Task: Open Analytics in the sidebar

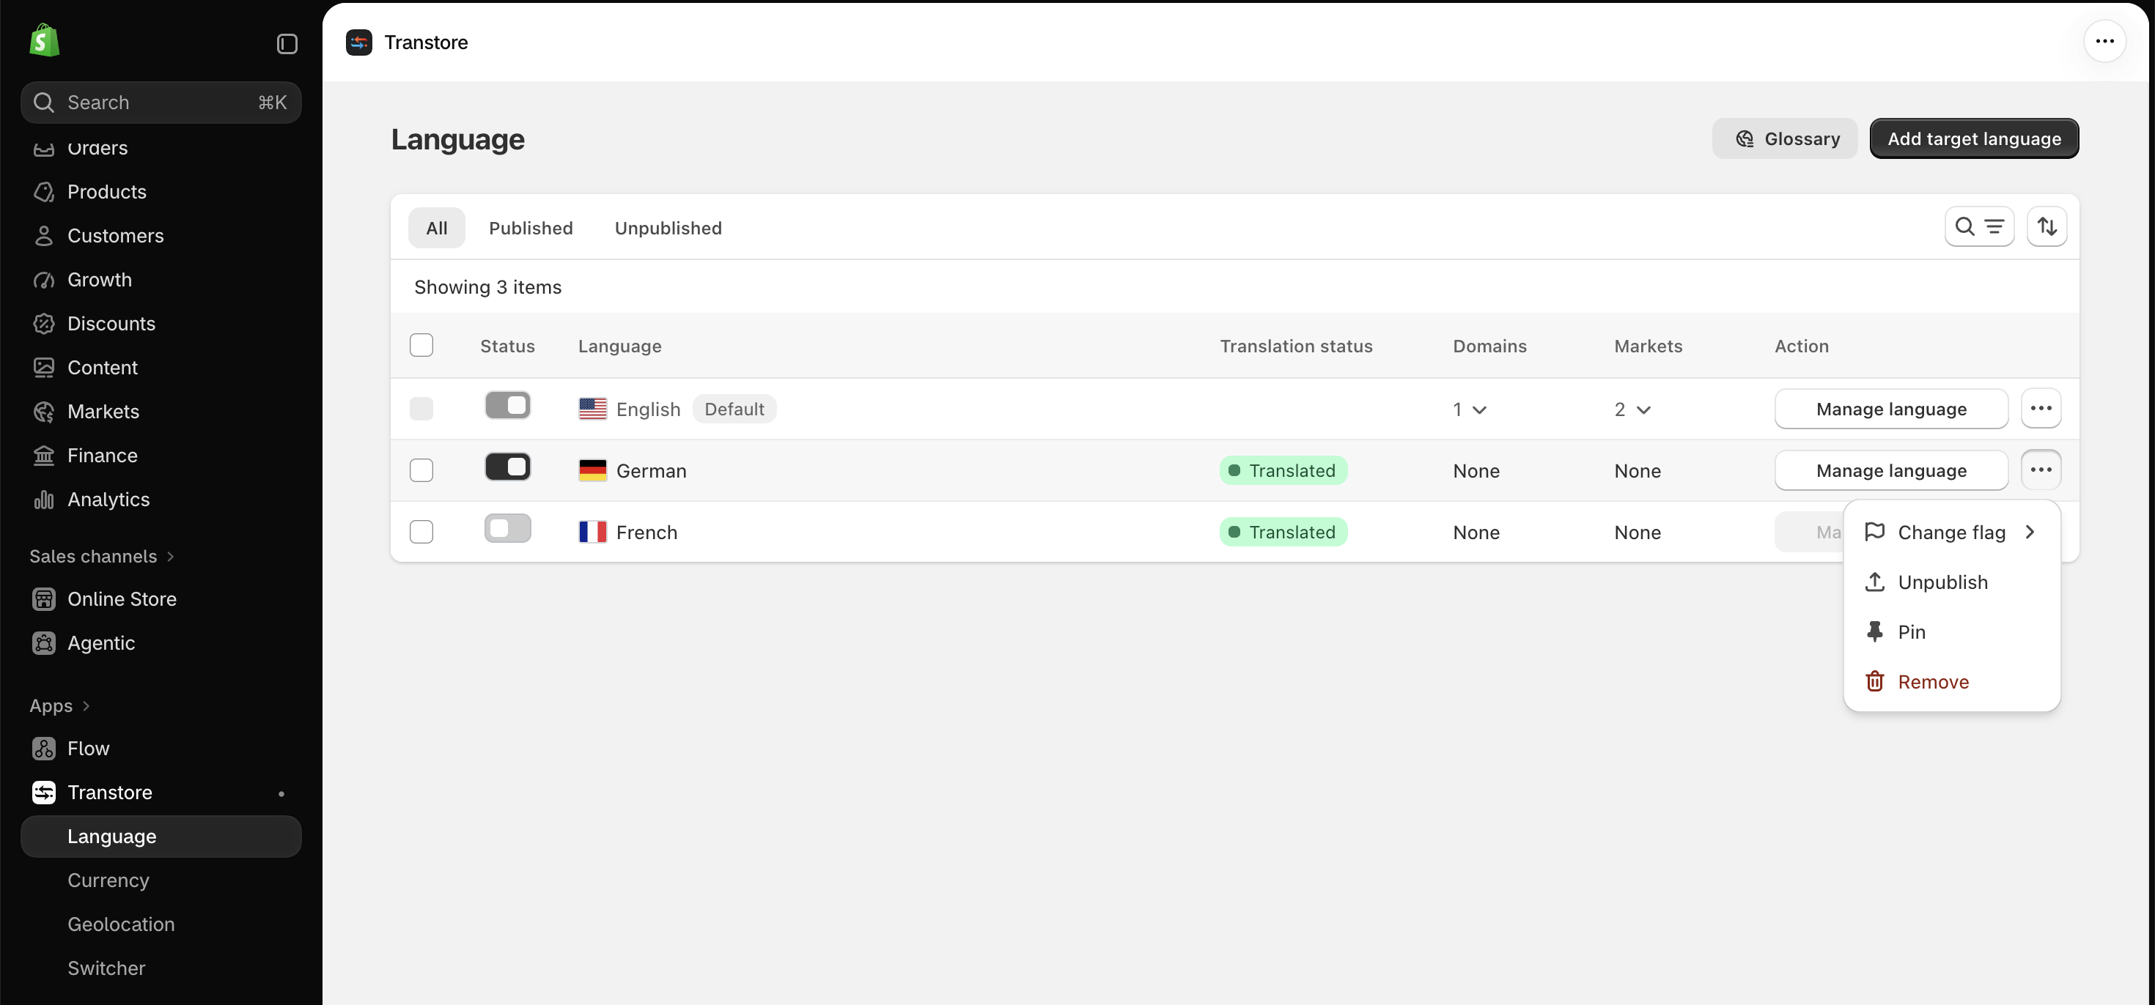Action: click(x=161, y=499)
